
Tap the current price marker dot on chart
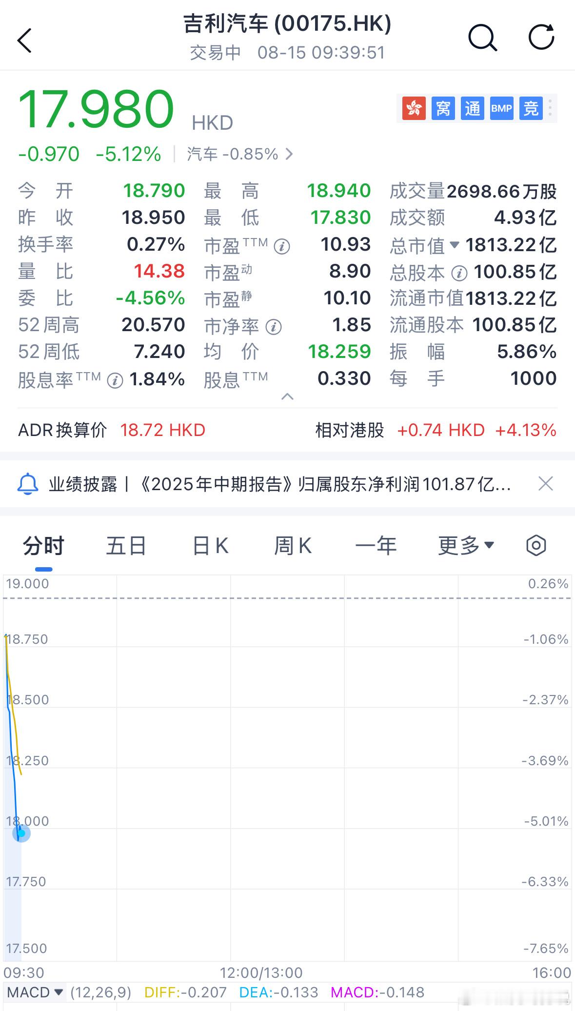coord(21,833)
